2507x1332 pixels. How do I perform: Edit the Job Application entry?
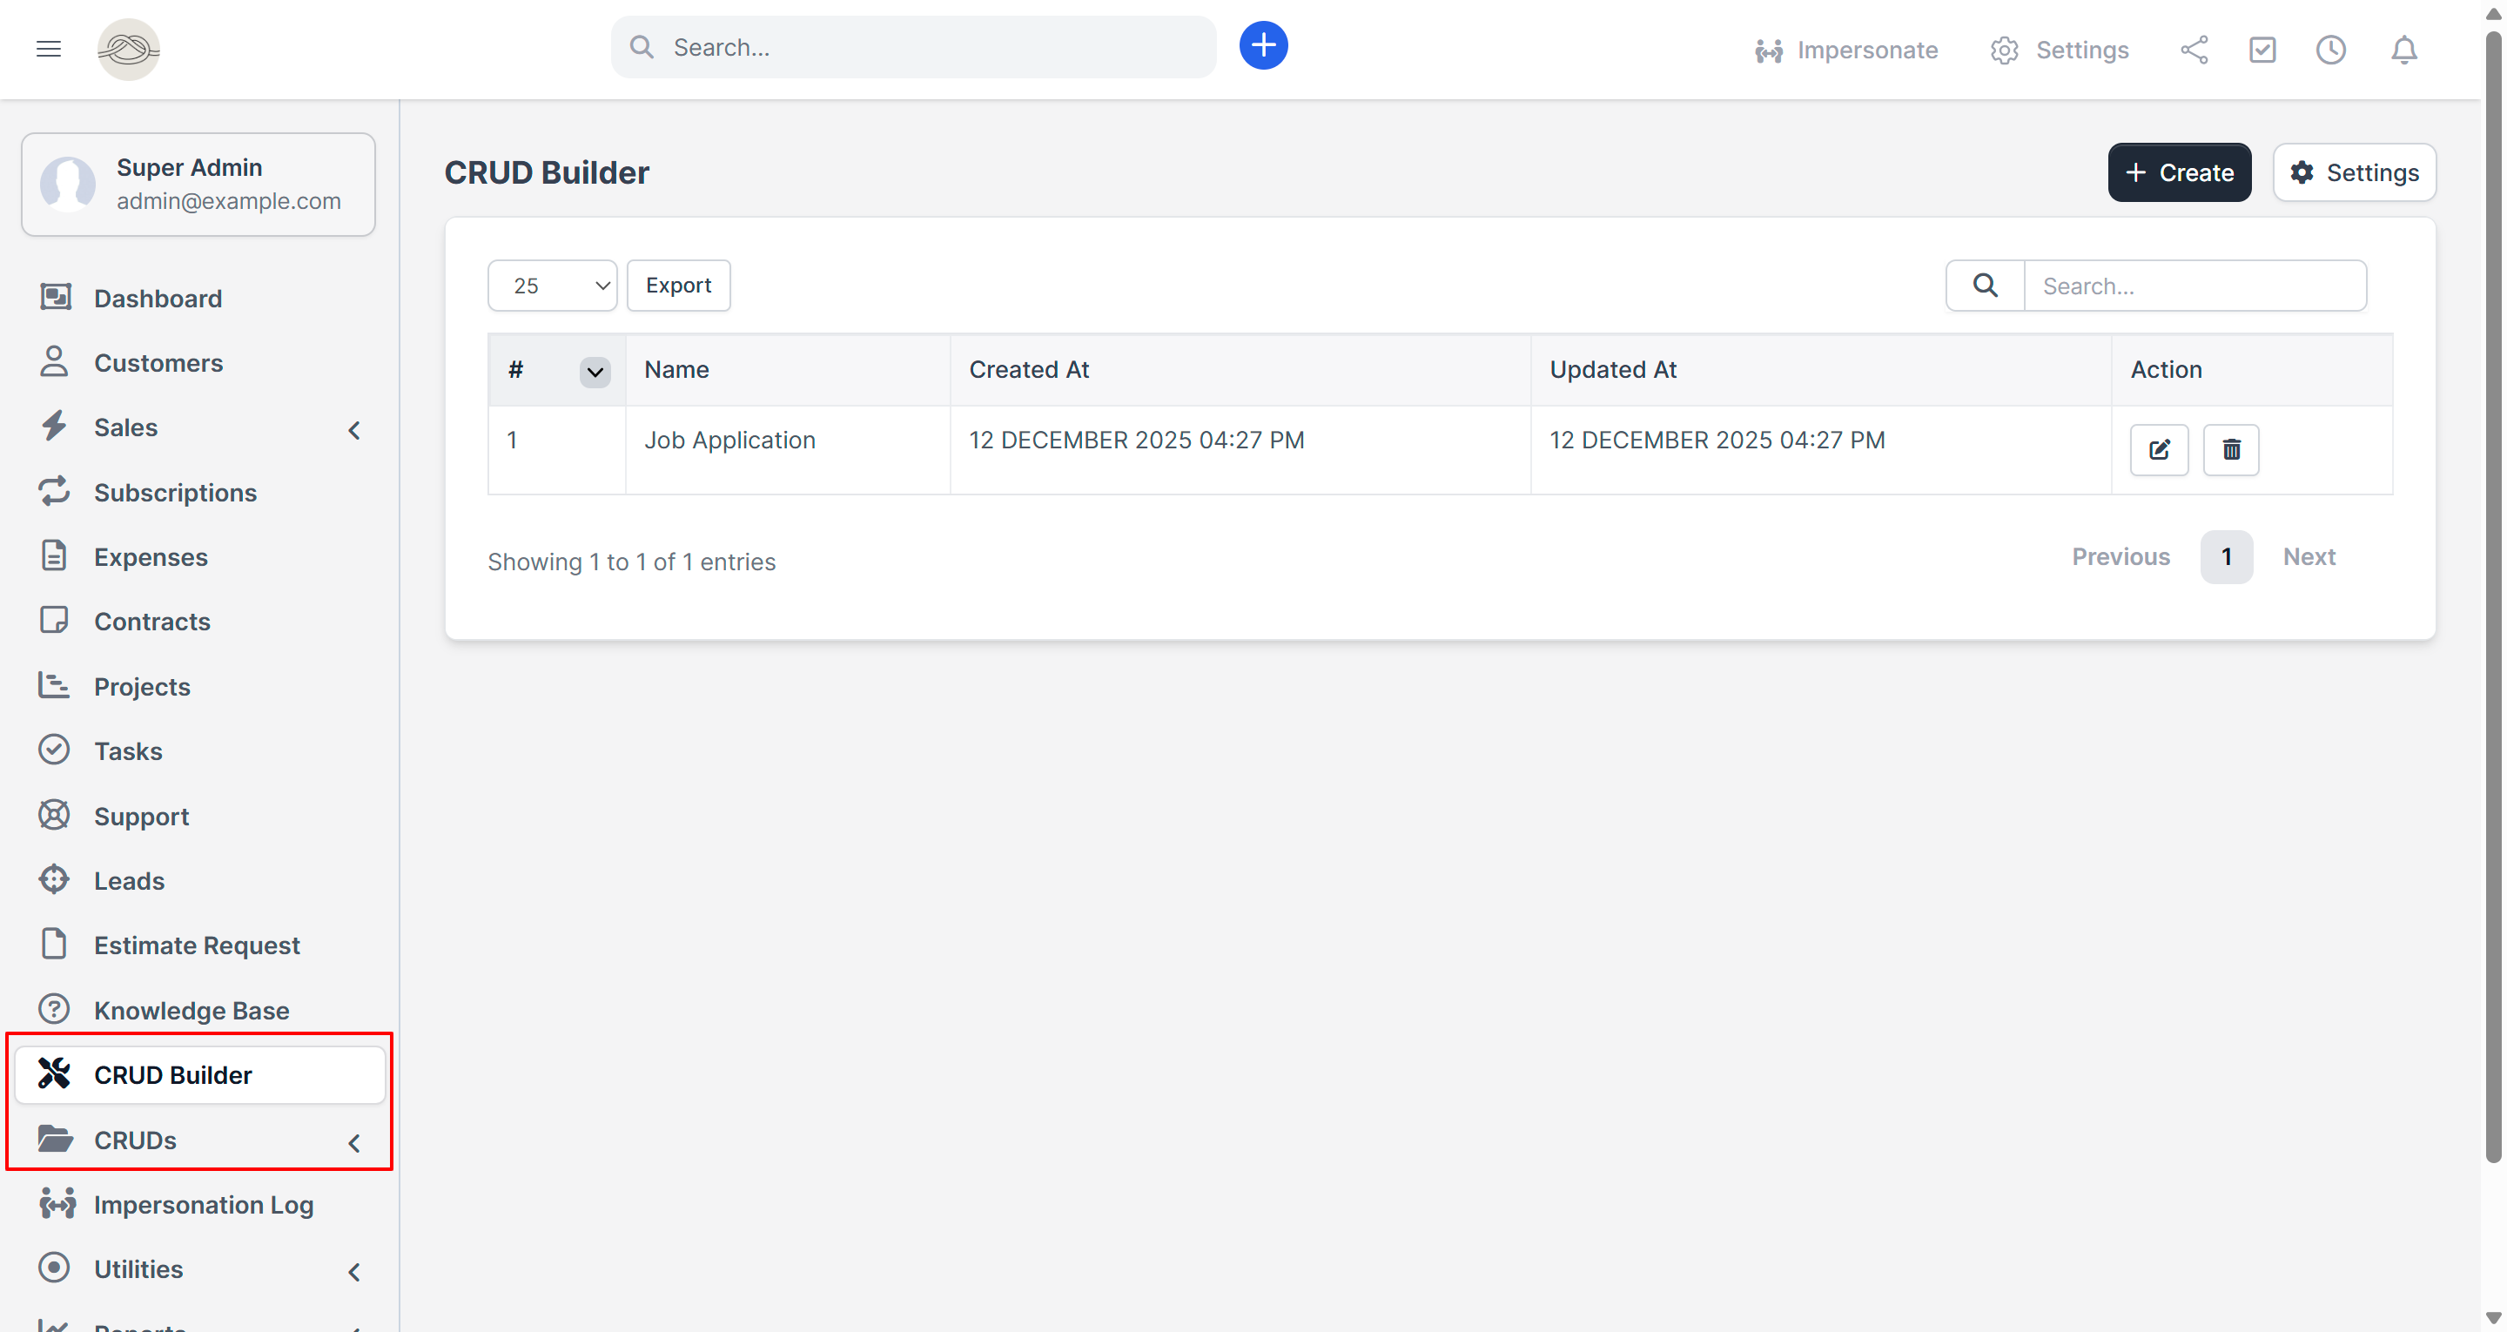(x=2158, y=449)
